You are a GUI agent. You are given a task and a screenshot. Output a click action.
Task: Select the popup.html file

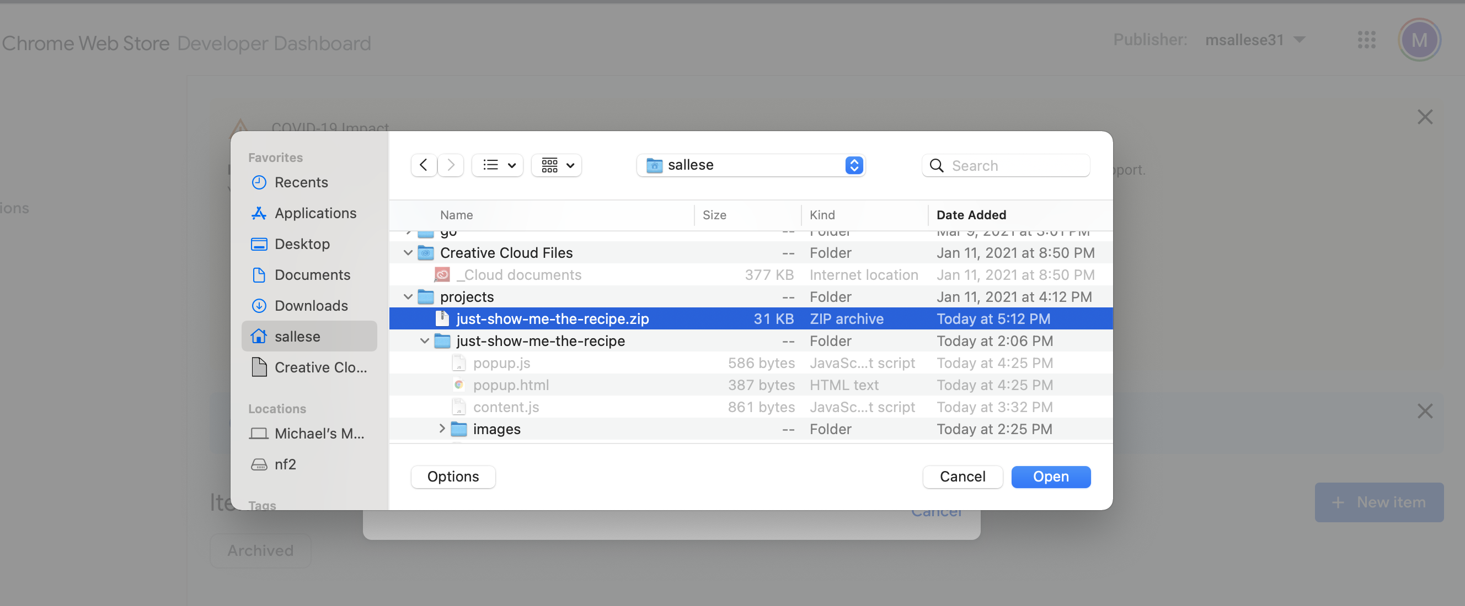(751, 385)
